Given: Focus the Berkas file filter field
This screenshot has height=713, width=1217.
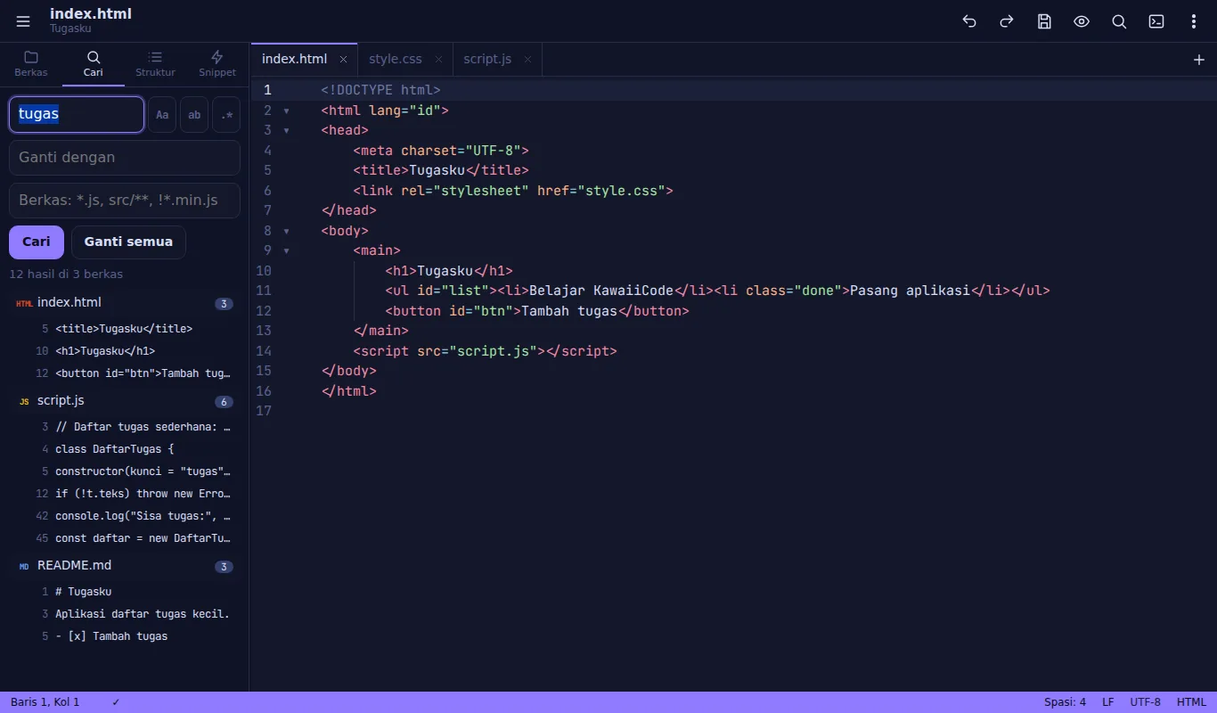Looking at the screenshot, I should click(x=125, y=201).
